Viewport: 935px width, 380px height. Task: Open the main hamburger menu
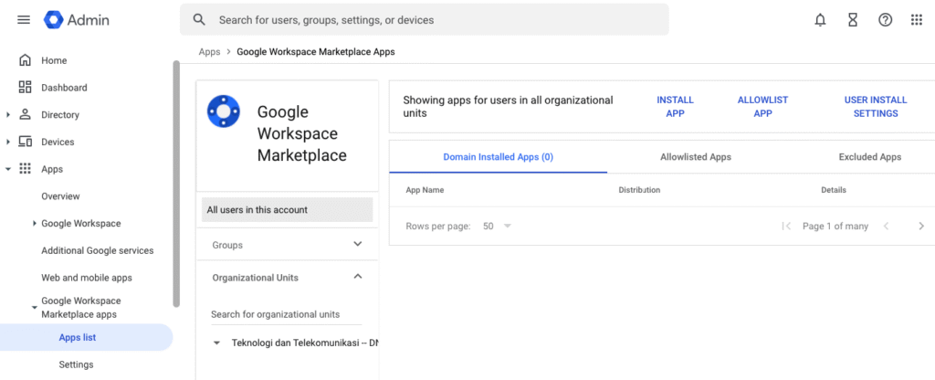[x=24, y=20]
